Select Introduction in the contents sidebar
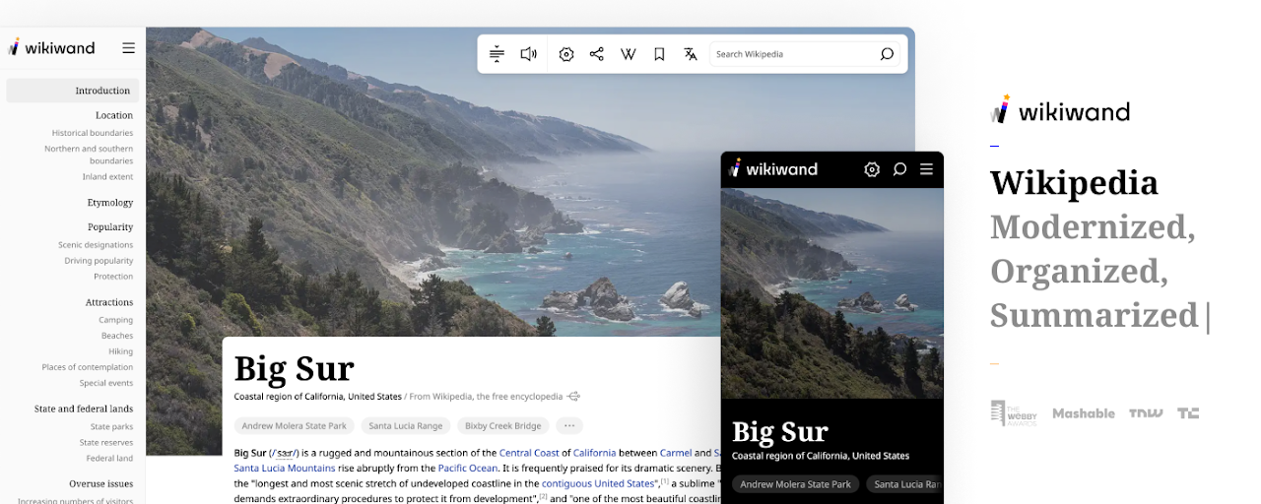The height and width of the screenshot is (504, 1261). (73, 91)
